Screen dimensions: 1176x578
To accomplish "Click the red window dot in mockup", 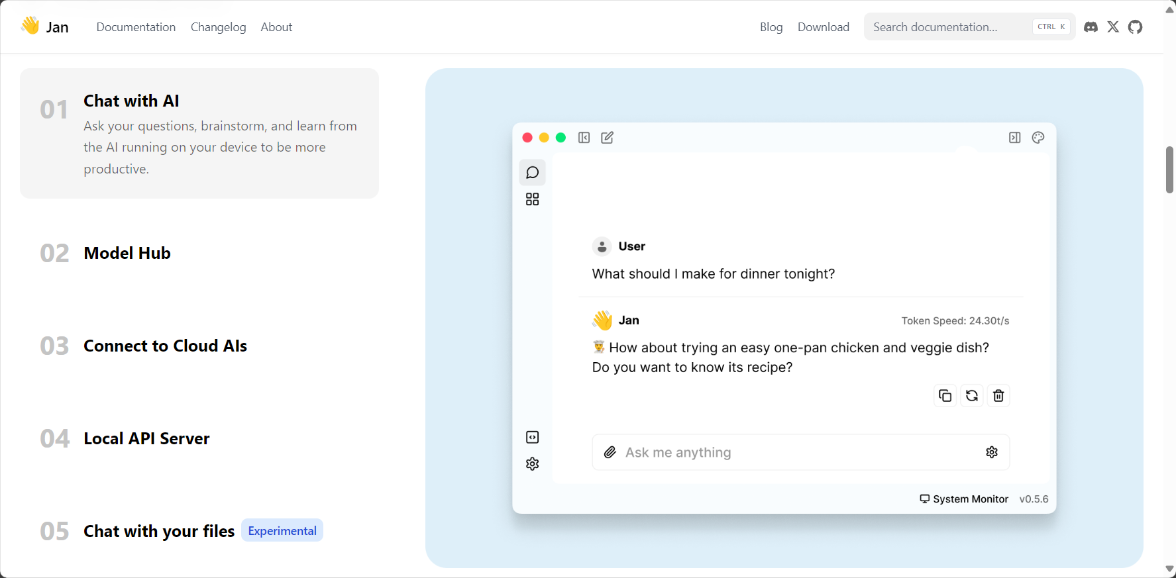I will point(527,138).
